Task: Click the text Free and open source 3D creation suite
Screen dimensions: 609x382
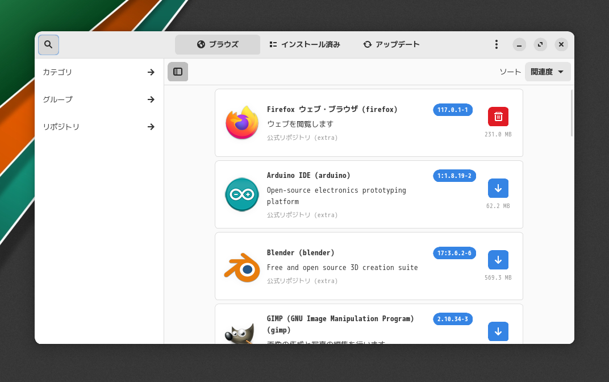Action: 342,267
